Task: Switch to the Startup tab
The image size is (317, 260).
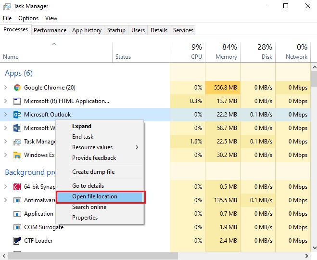Action: tap(116, 30)
